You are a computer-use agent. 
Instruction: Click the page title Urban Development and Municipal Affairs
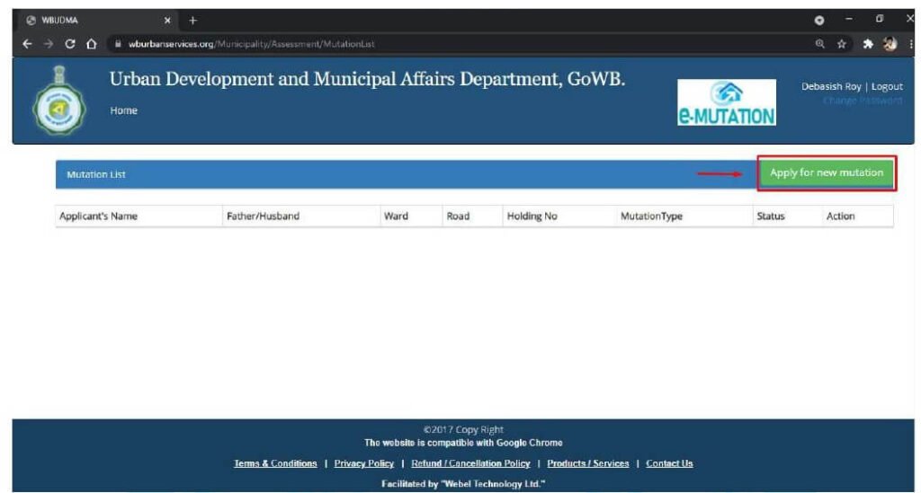click(367, 79)
